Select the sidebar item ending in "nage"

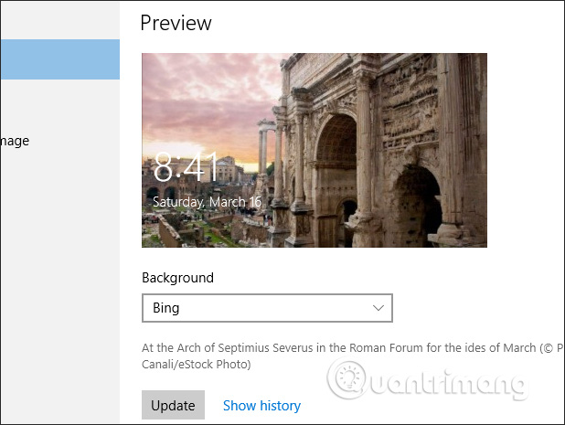tap(15, 141)
